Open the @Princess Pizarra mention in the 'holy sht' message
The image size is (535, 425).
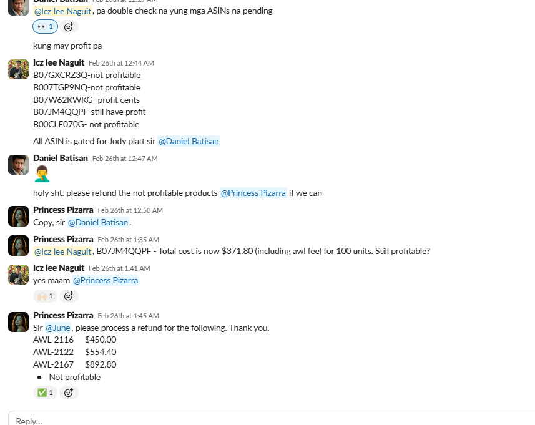pyautogui.click(x=253, y=193)
